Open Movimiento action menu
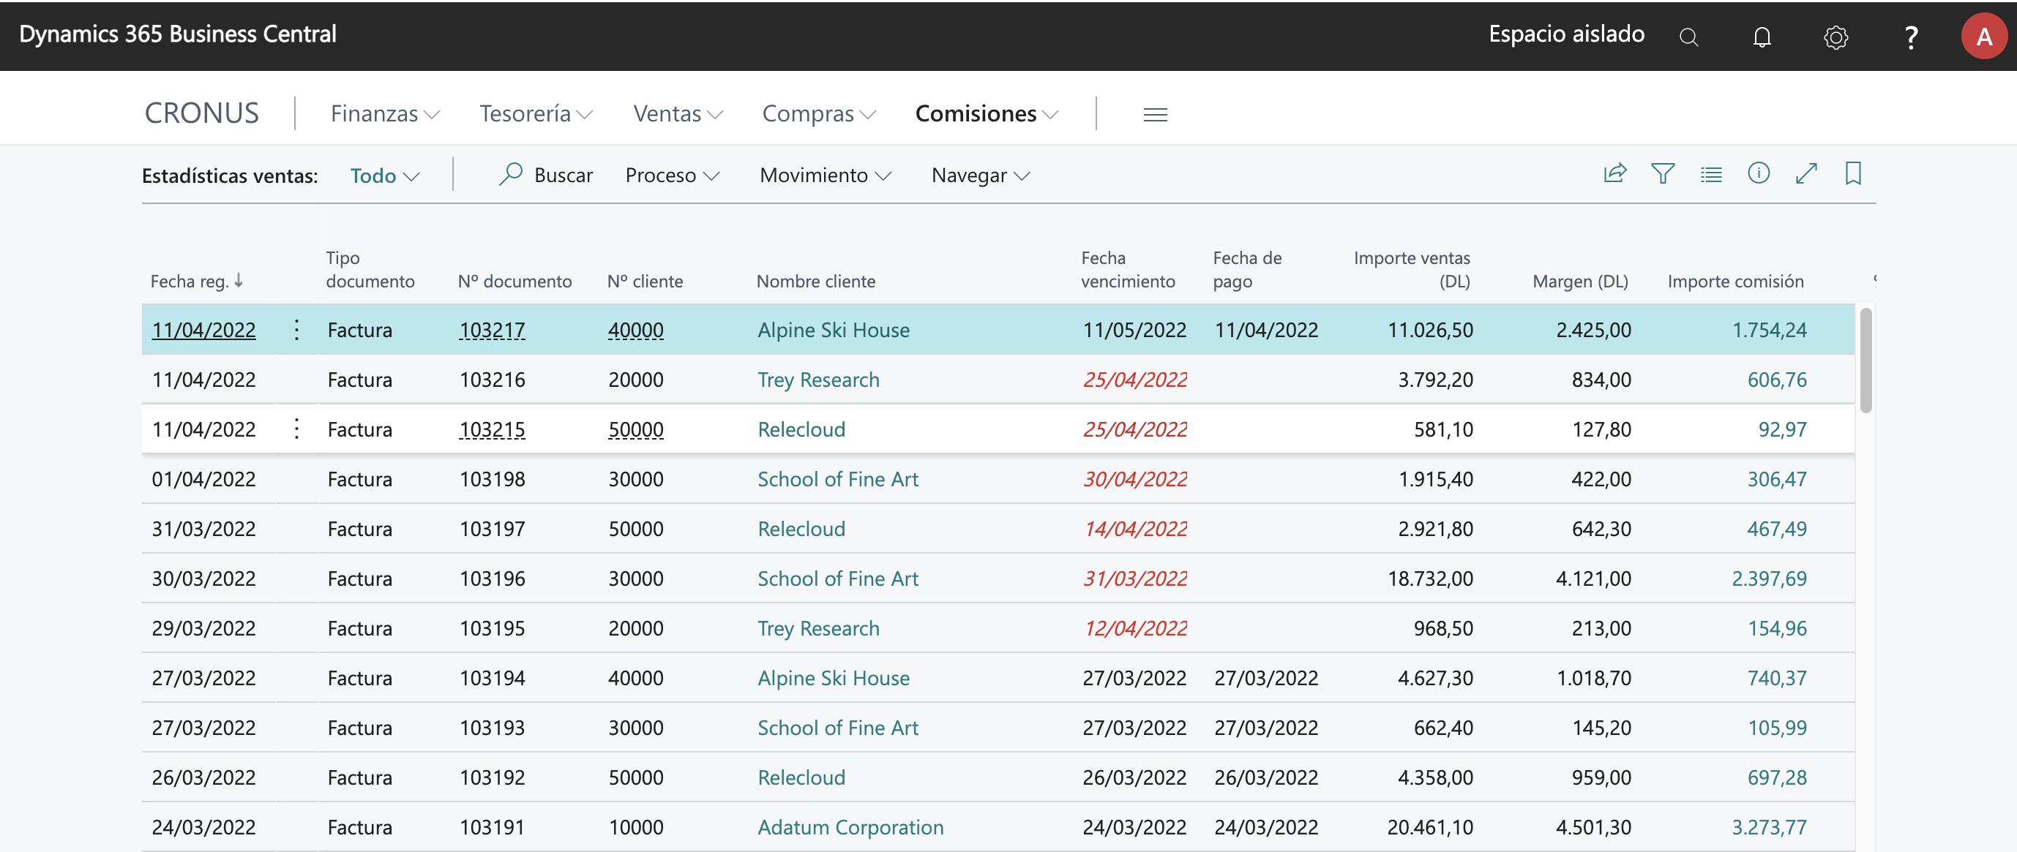2017x852 pixels. point(826,176)
